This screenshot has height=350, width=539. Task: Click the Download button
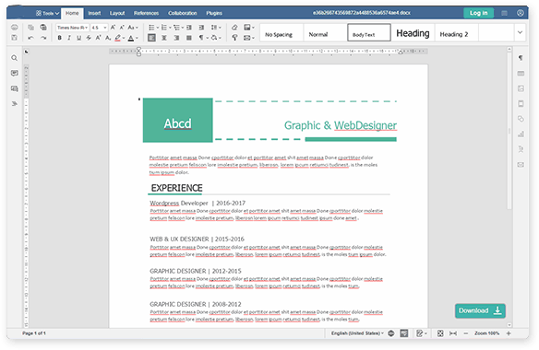coord(480,310)
